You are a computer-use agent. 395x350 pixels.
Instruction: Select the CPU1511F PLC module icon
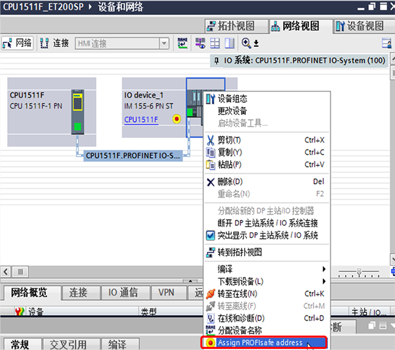click(77, 112)
